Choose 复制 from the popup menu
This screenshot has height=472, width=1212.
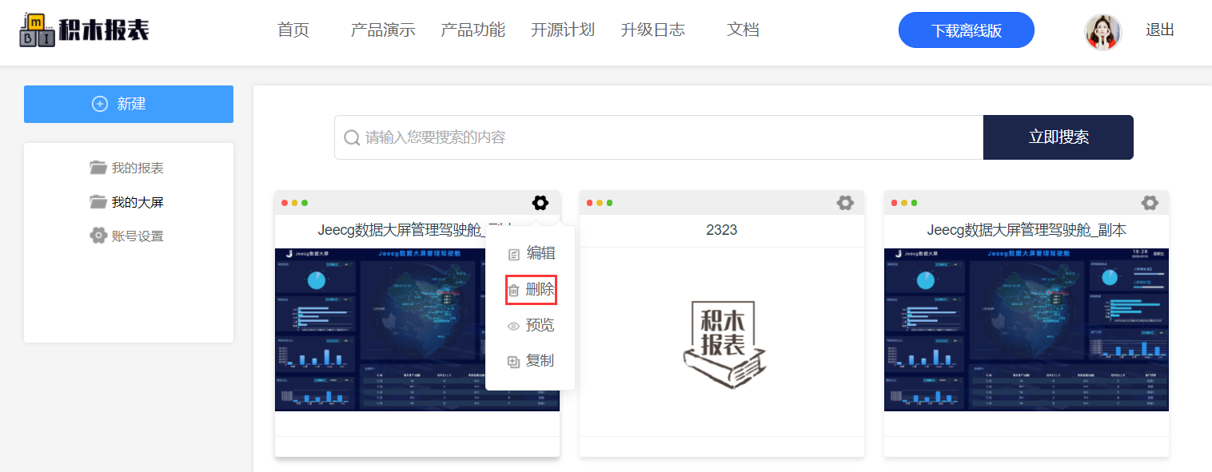coord(531,361)
